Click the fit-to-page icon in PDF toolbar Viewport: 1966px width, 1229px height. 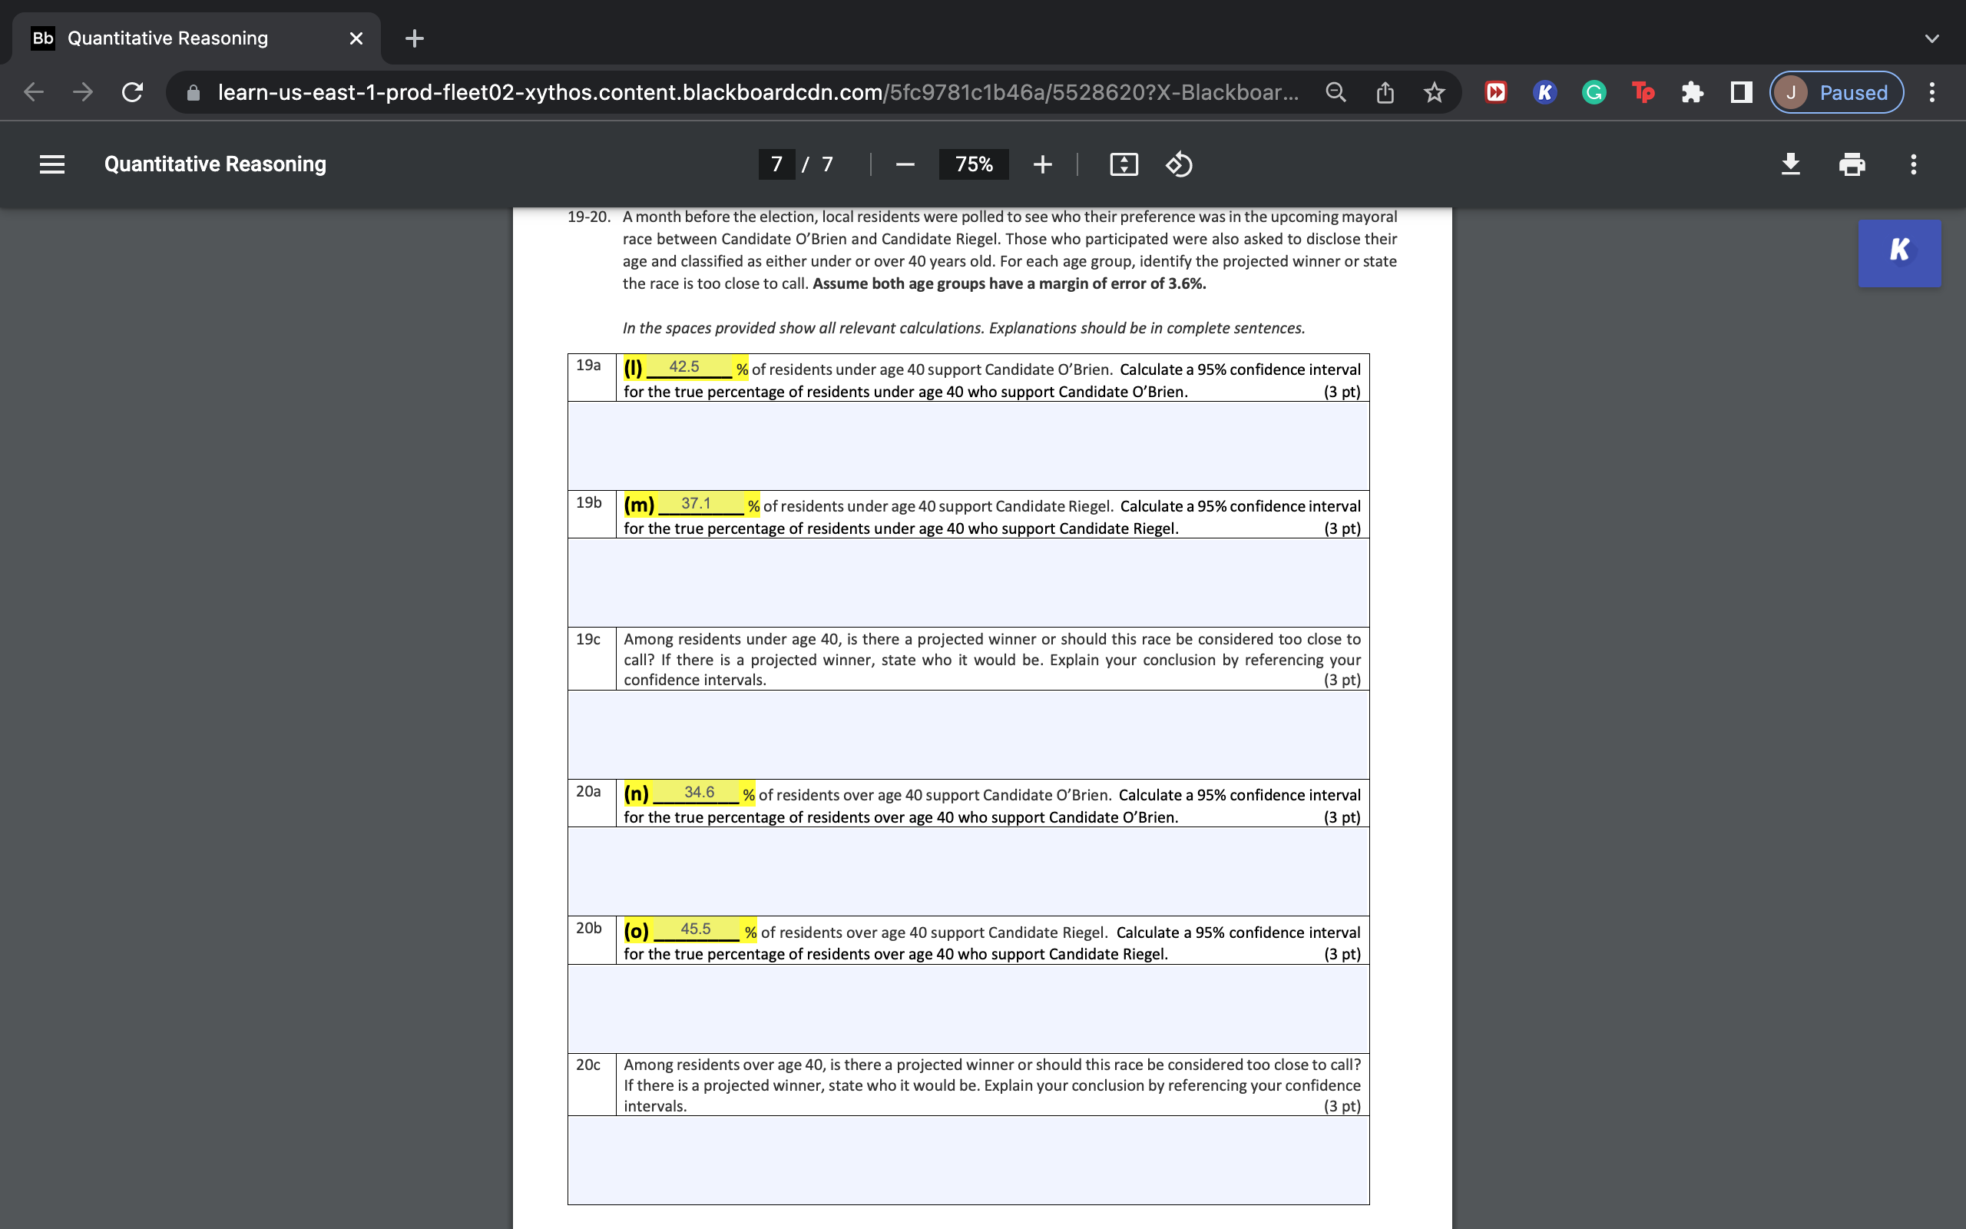point(1123,164)
